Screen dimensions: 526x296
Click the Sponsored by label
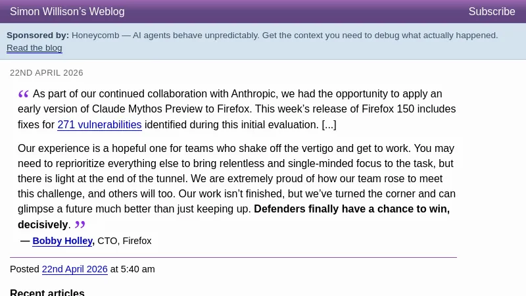click(x=37, y=36)
